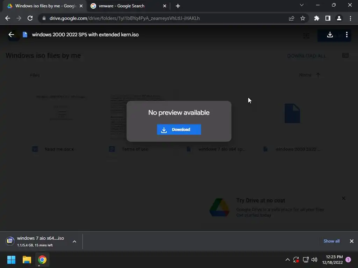Open the Chrome three-dot menu
Screen dimensions: 358x268
350,18
